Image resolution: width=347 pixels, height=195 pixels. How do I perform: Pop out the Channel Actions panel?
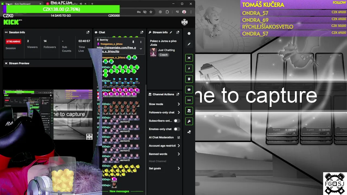point(178,94)
